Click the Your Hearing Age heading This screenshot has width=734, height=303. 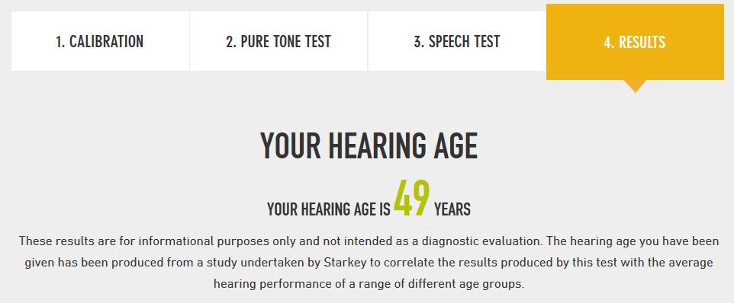click(x=369, y=146)
